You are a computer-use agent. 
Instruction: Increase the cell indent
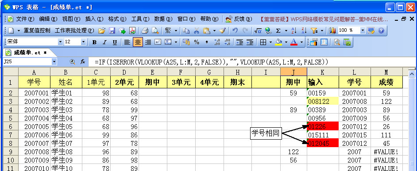250,42
